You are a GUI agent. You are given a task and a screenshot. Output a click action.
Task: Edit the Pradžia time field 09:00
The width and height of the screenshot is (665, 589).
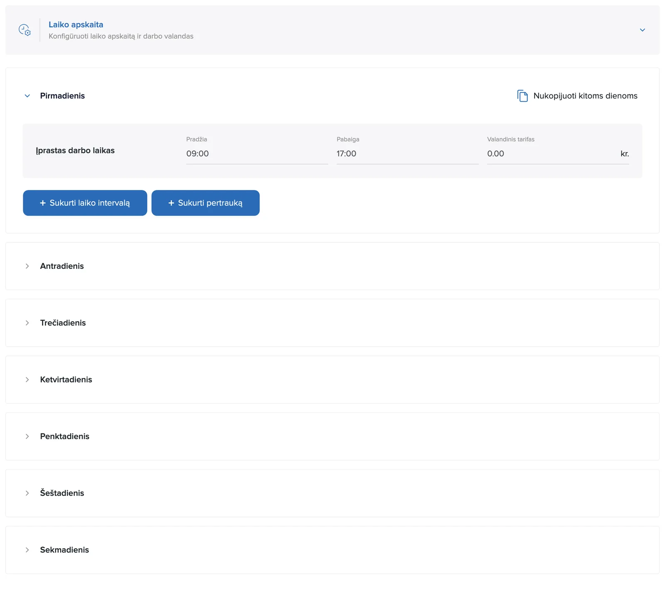[257, 154]
